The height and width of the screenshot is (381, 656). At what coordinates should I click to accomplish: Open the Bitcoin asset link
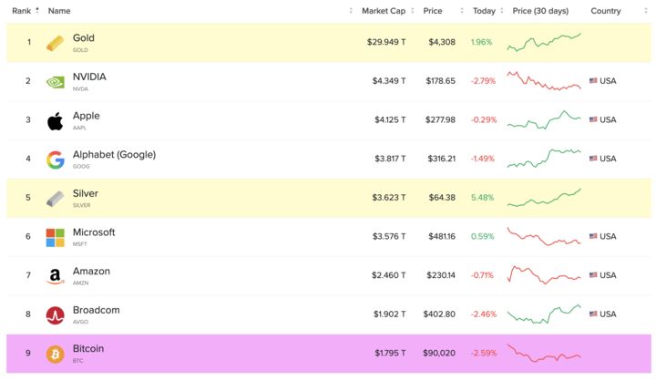[x=88, y=349]
